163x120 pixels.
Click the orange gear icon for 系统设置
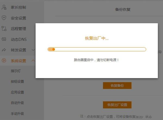(x=4, y=61)
